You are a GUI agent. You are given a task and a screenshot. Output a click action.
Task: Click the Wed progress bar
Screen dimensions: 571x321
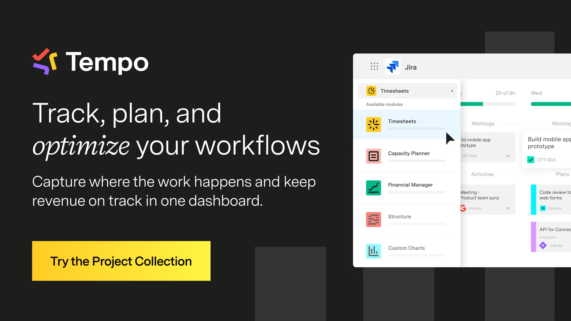[551, 104]
